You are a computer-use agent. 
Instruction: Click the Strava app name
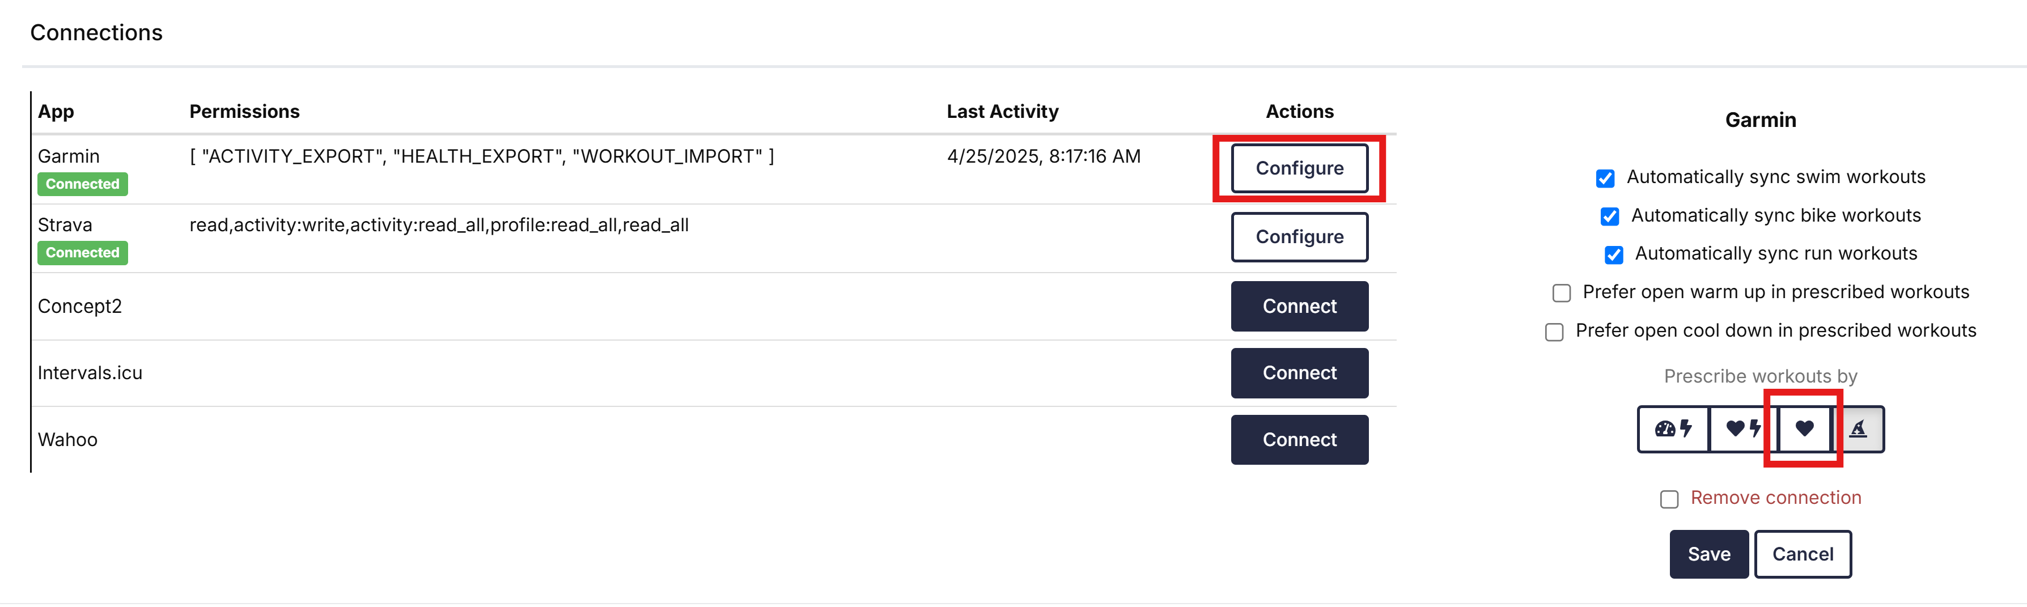tap(65, 225)
